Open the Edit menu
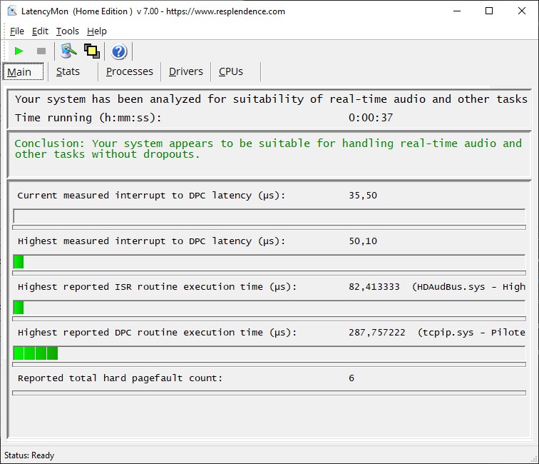Viewport: 539px width, 464px height. 40,31
